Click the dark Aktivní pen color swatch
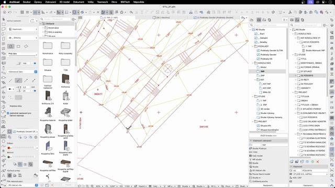This screenshot has width=335, height=188. 9,157
